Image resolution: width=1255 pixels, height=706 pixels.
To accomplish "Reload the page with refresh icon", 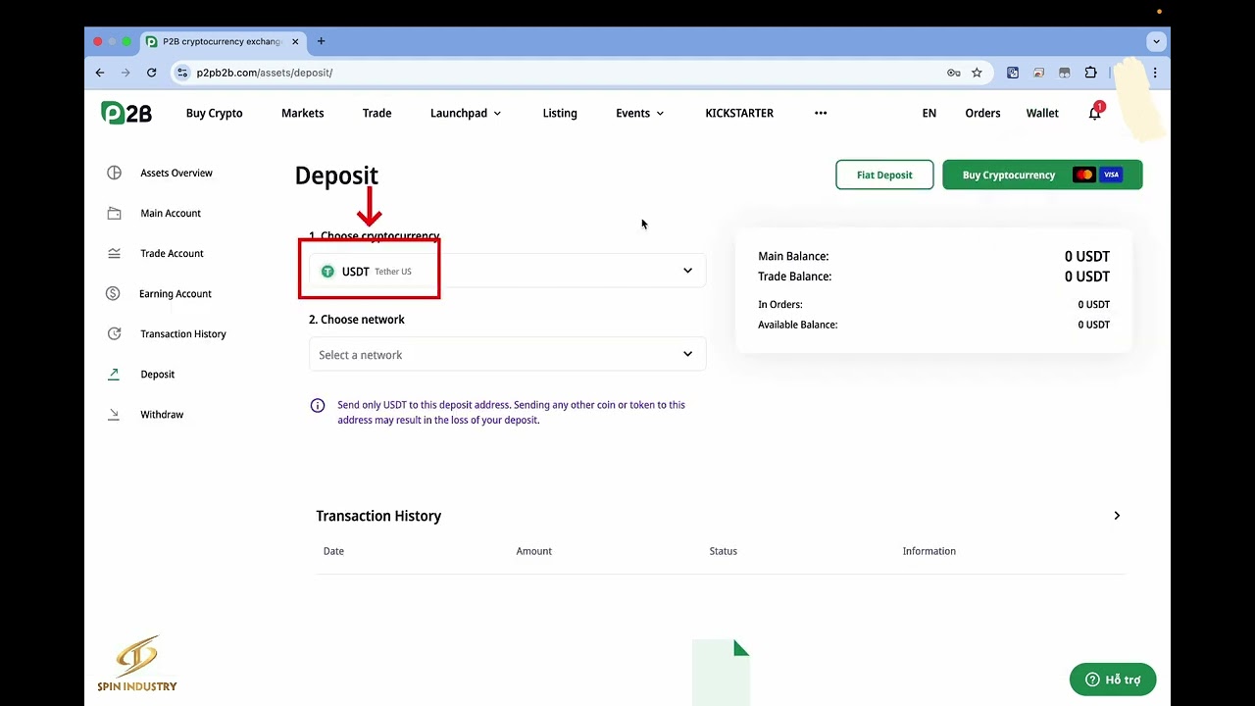I will [151, 73].
